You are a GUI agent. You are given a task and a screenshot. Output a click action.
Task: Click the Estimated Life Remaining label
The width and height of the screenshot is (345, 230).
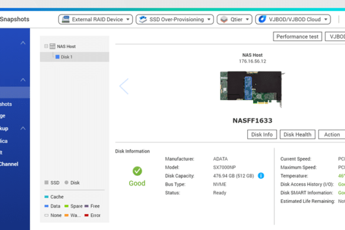pyautogui.click(x=308, y=201)
